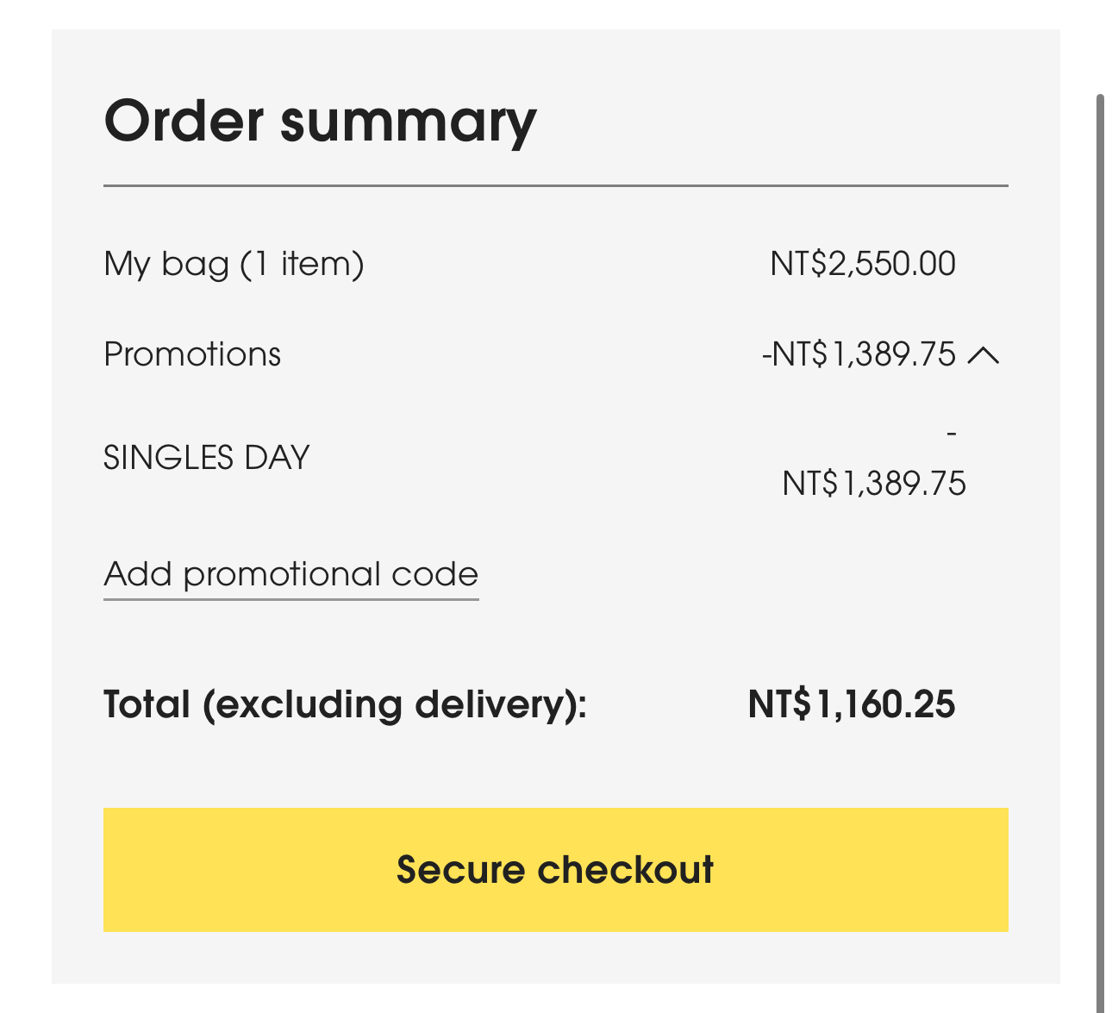This screenshot has height=1013, width=1112.
Task: Click the minus sign above SINGLES DAY amount
Action: click(951, 433)
